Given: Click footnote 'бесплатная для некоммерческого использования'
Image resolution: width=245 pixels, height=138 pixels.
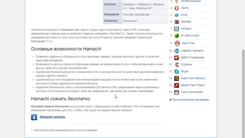Looking at the screenshot, I should (x=65, y=130).
